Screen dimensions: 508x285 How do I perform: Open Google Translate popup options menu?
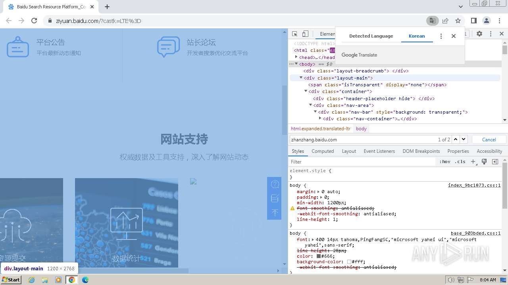pyautogui.click(x=441, y=36)
